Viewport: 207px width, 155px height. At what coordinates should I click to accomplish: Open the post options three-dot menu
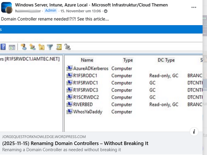coord(194,7)
